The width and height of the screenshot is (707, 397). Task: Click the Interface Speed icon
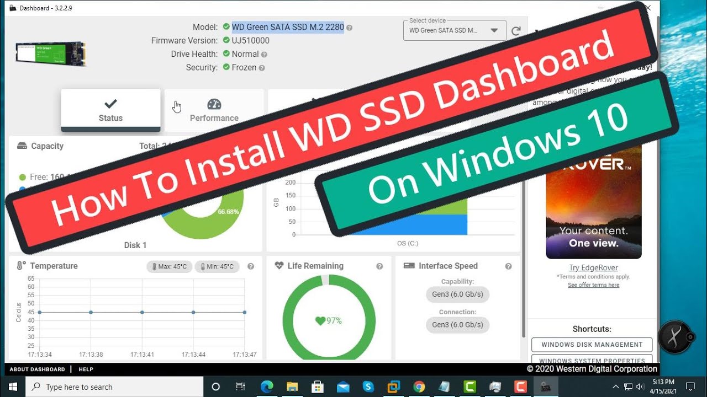tap(409, 266)
